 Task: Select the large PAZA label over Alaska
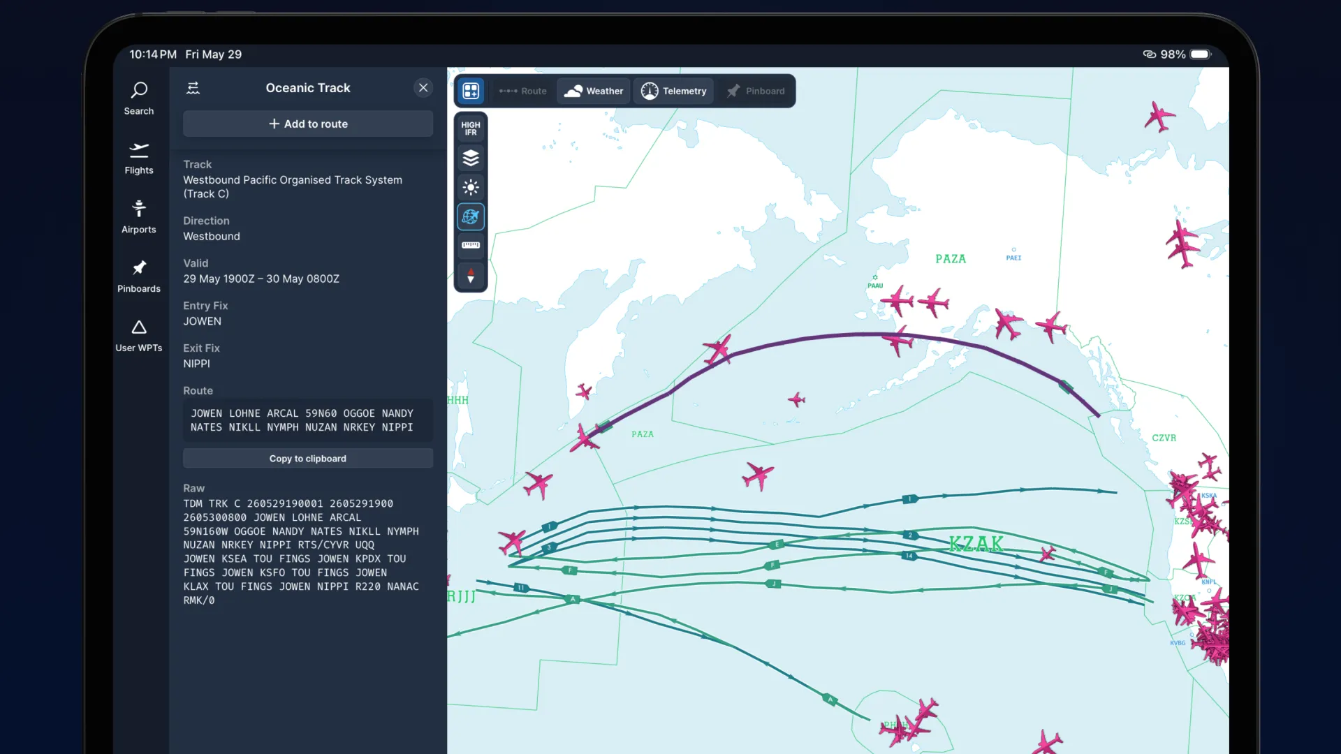click(x=951, y=259)
